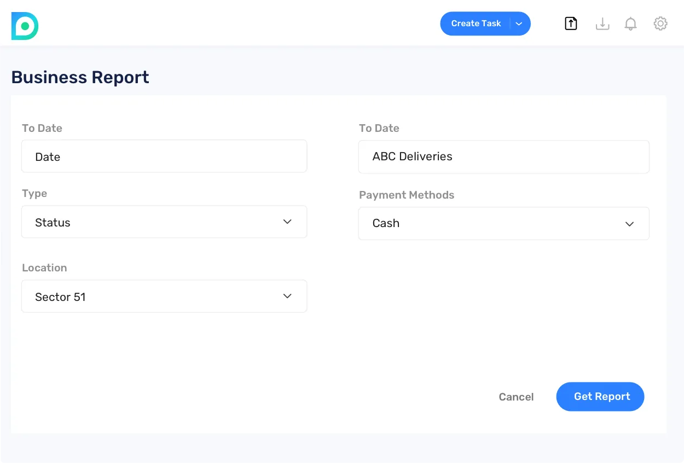Click the download icon in the header
This screenshot has height=464, width=684.
click(x=602, y=24)
